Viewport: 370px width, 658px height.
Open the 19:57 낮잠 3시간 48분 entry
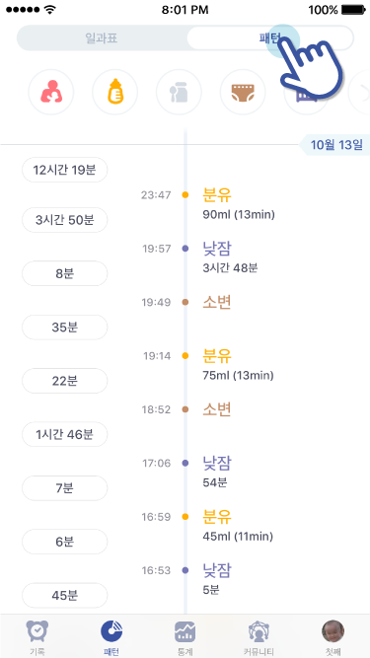pos(230,257)
